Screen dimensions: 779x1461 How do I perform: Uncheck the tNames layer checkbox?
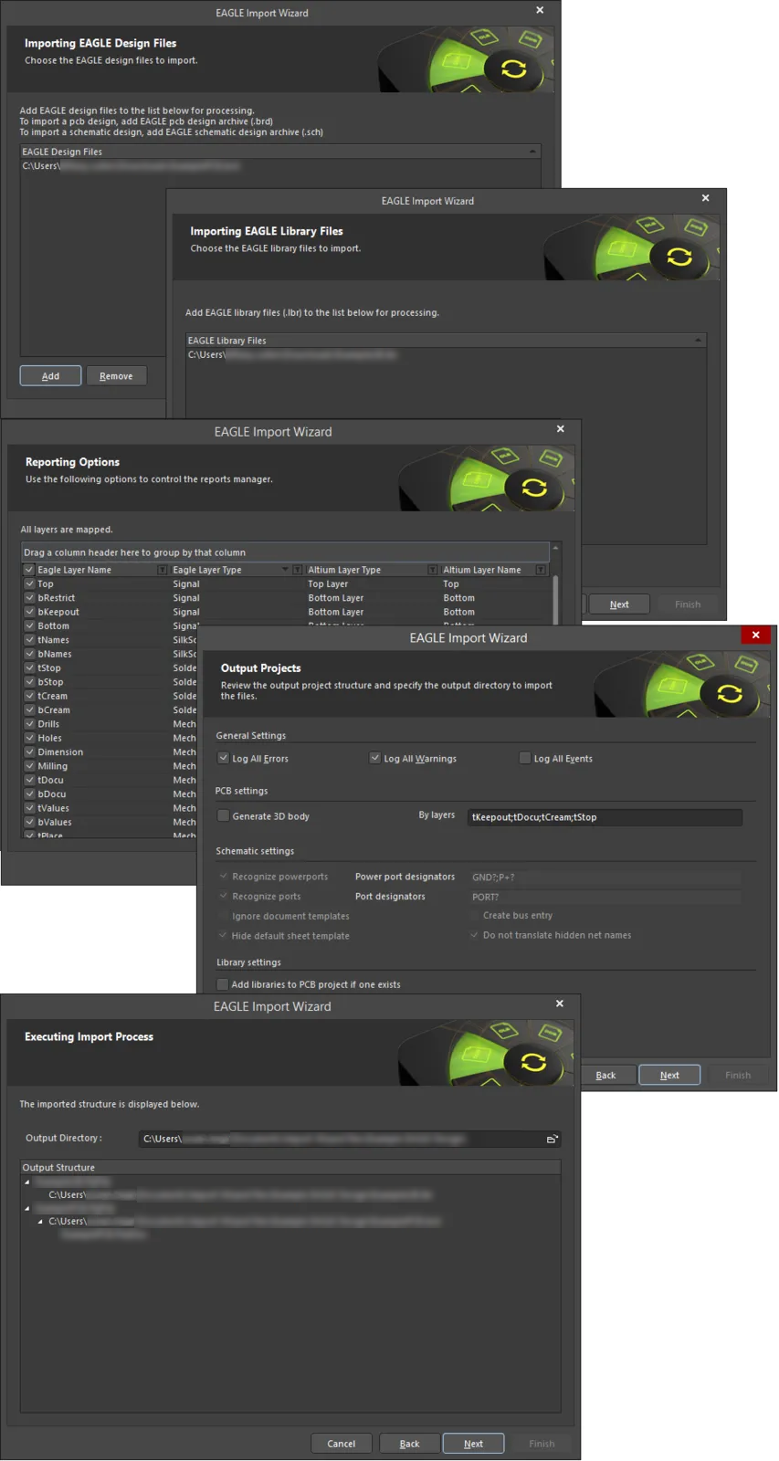point(29,640)
